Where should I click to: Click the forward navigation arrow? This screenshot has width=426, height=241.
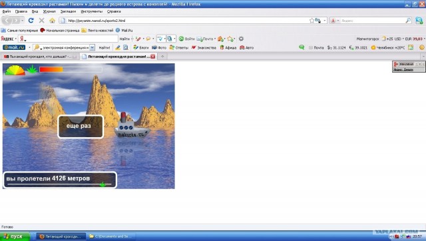[x=16, y=21]
